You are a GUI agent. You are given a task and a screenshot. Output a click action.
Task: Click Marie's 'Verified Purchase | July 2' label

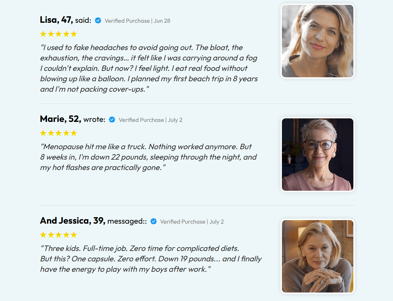(150, 120)
